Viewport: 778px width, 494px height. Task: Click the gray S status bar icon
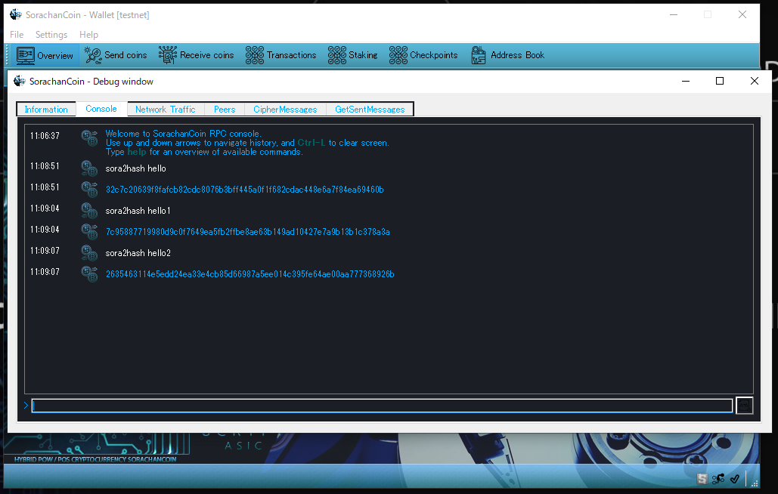702,478
